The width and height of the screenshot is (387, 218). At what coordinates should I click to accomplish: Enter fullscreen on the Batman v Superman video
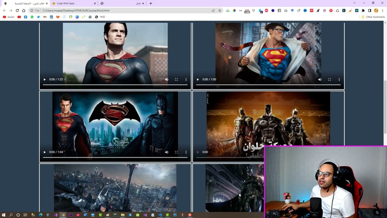pos(176,152)
